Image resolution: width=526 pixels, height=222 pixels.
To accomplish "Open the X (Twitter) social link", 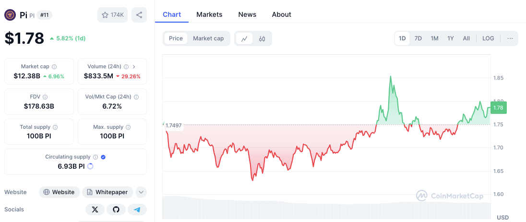I will [x=95, y=210].
